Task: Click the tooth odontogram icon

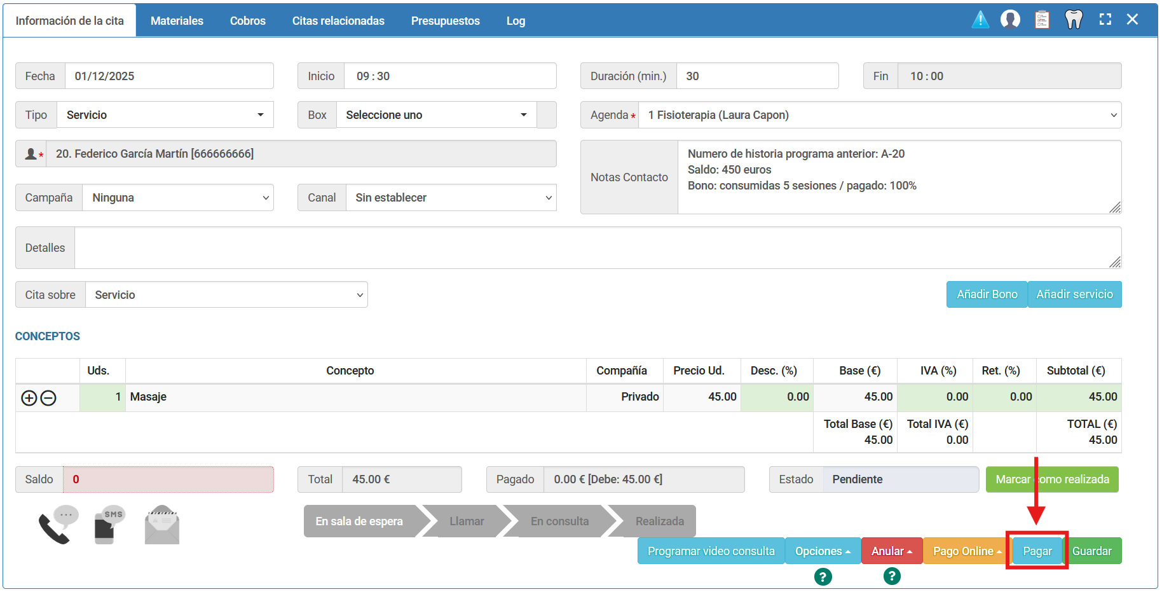Action: click(x=1074, y=20)
